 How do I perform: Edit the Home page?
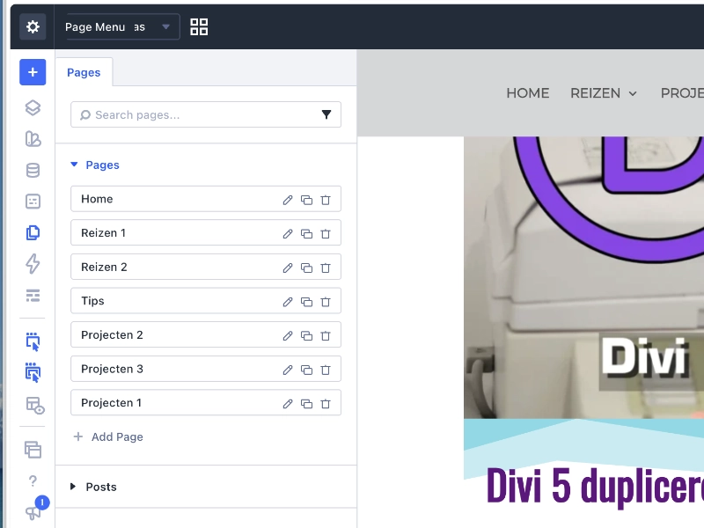288,200
